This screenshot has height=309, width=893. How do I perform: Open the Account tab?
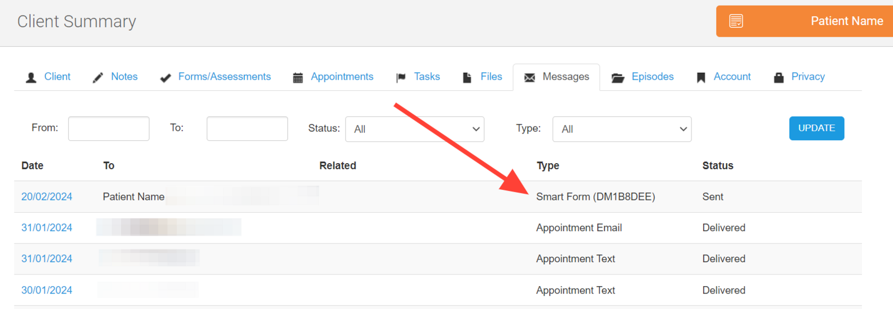point(732,77)
